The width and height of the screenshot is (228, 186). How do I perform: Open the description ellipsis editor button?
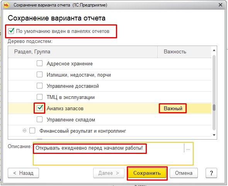tap(188, 148)
